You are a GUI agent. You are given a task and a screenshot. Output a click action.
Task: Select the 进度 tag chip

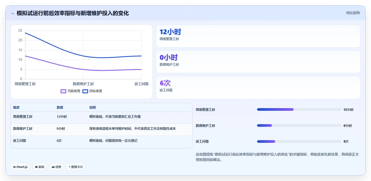click(x=56, y=167)
